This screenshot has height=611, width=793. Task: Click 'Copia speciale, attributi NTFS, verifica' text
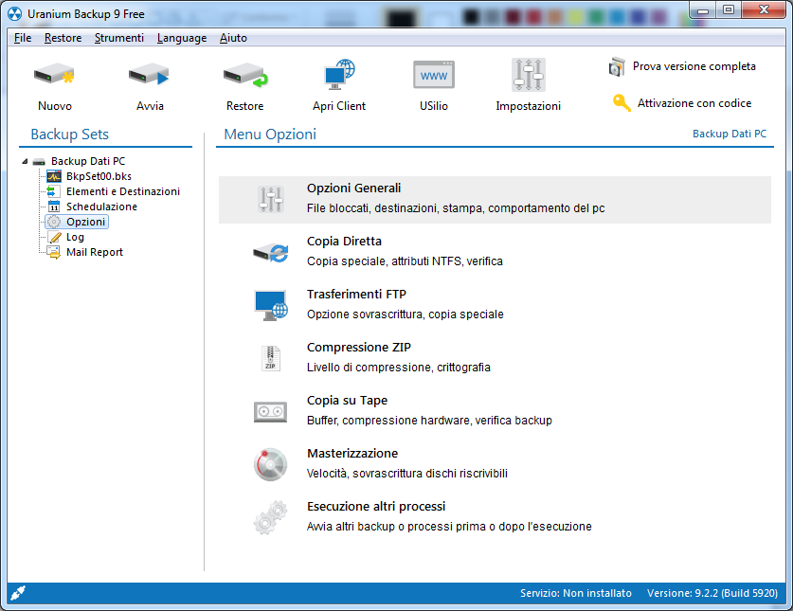(405, 261)
